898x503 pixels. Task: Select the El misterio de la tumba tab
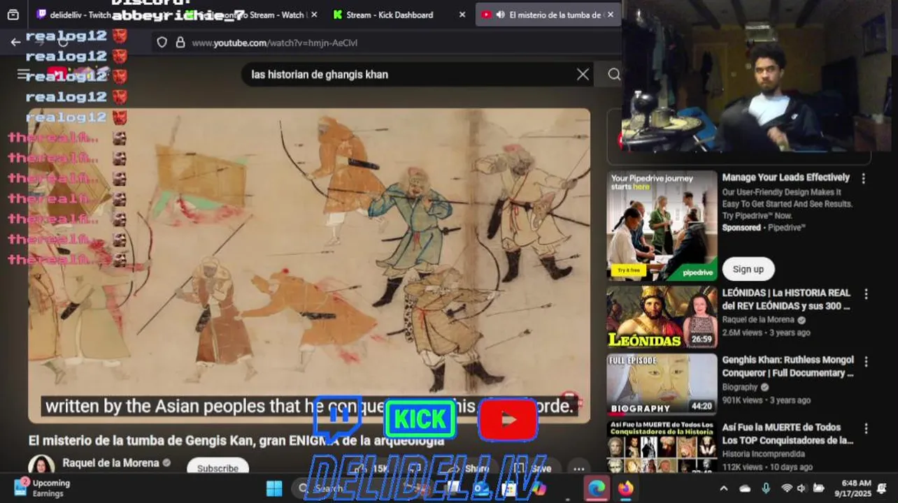548,15
